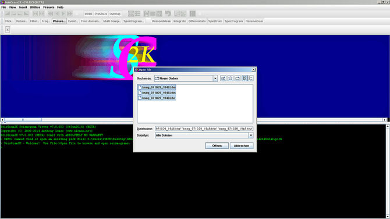Viewport: 390px width, 219px height.
Task: Click the Differentiate button
Action: [x=197, y=21]
